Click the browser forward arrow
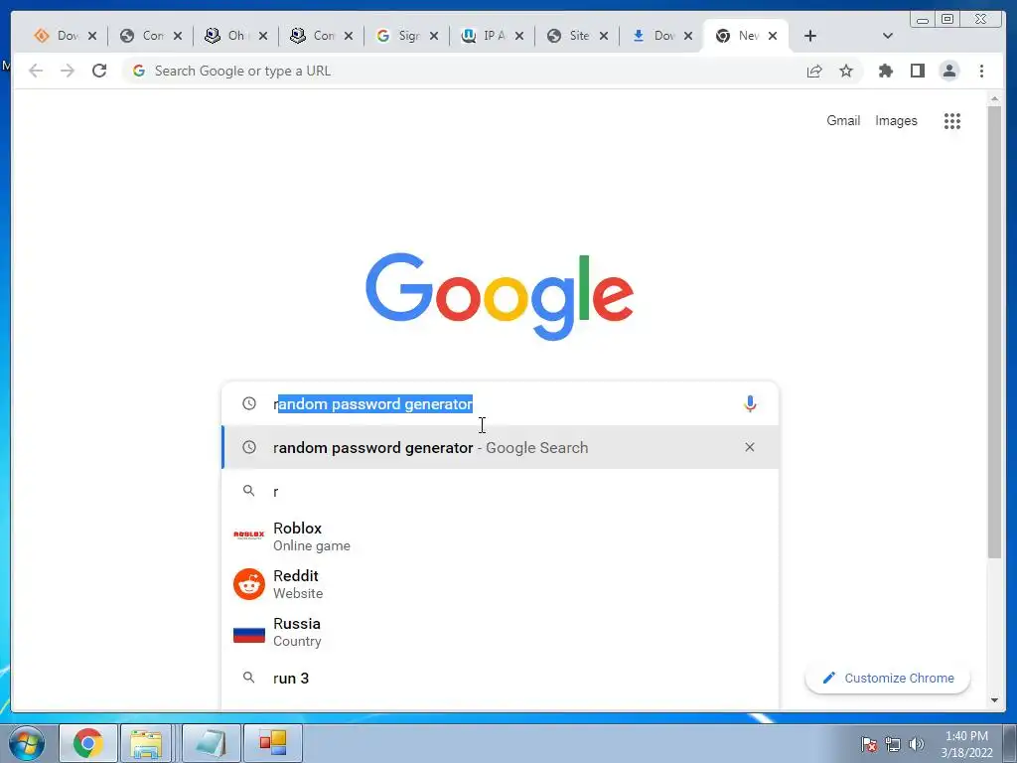 (68, 71)
